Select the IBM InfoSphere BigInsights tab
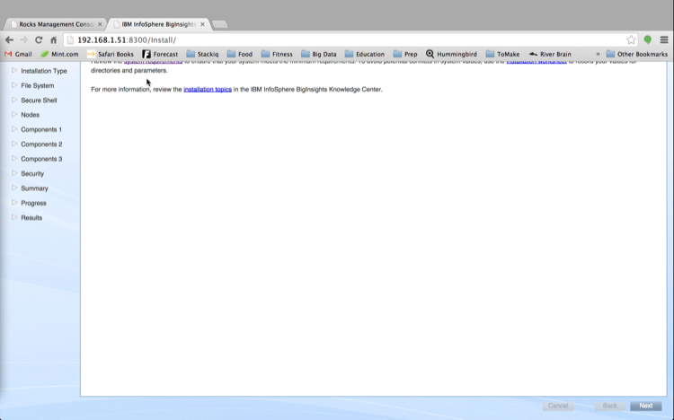 click(158, 24)
